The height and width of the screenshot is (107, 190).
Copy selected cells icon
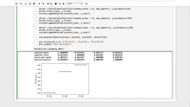pos(30,4)
